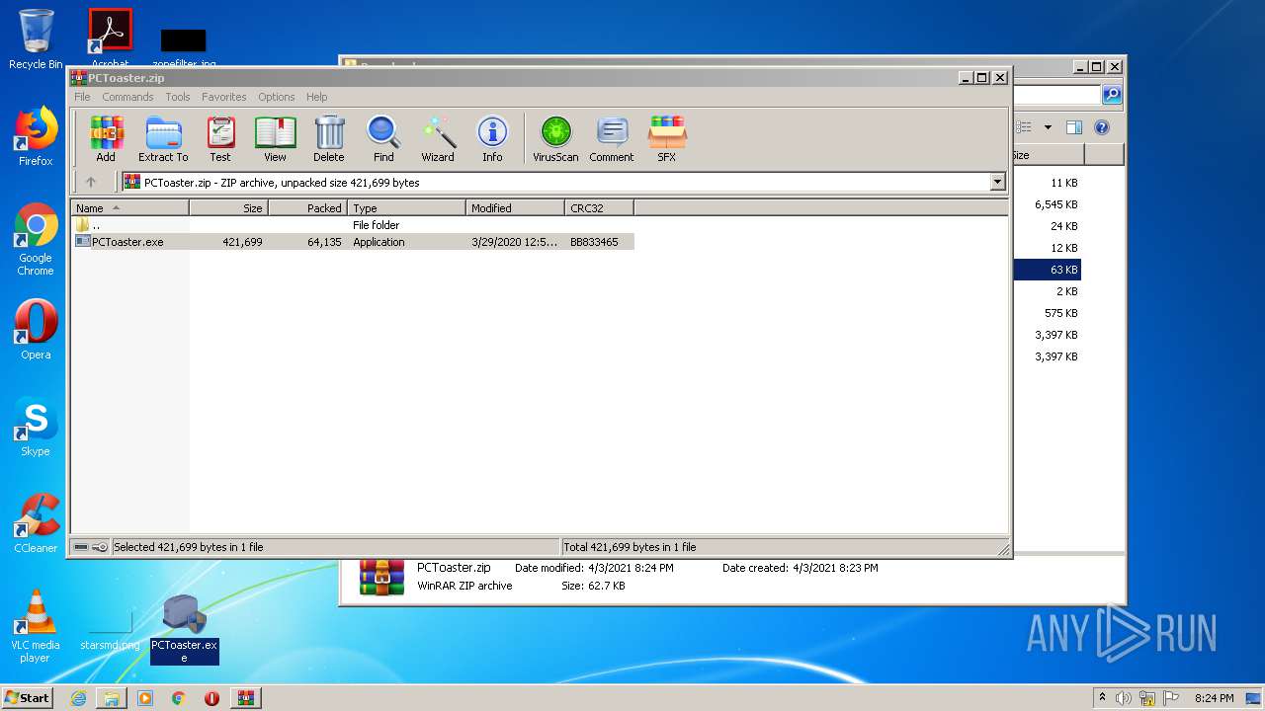Screen dimensions: 1265x711
Task: Click the Comment toolbar icon
Action: 612,139
